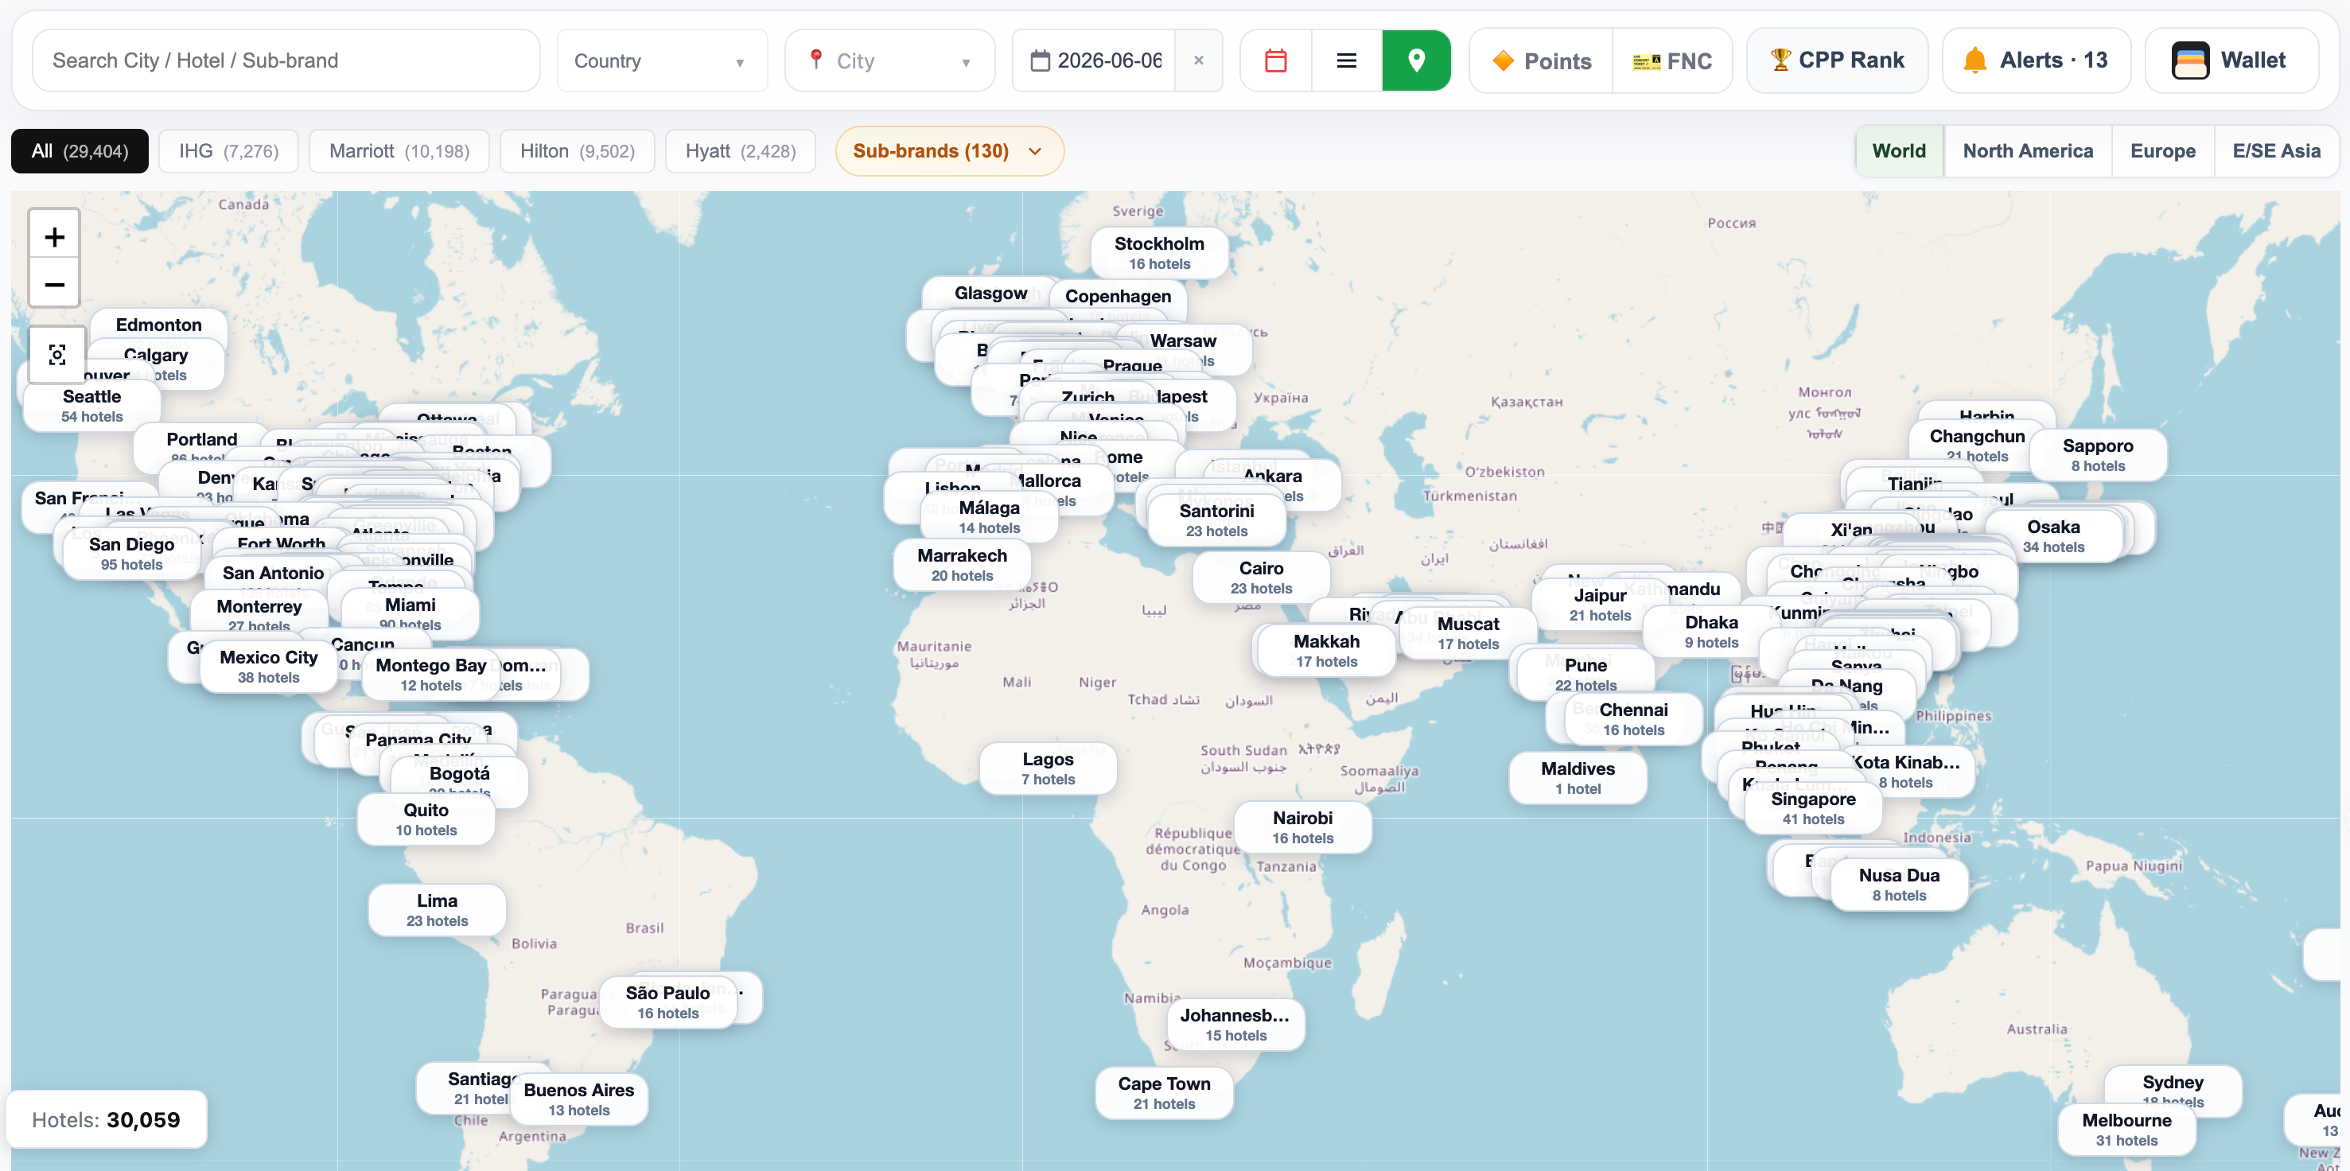This screenshot has width=2350, height=1171.
Task: Open the Country dropdown
Action: click(663, 60)
